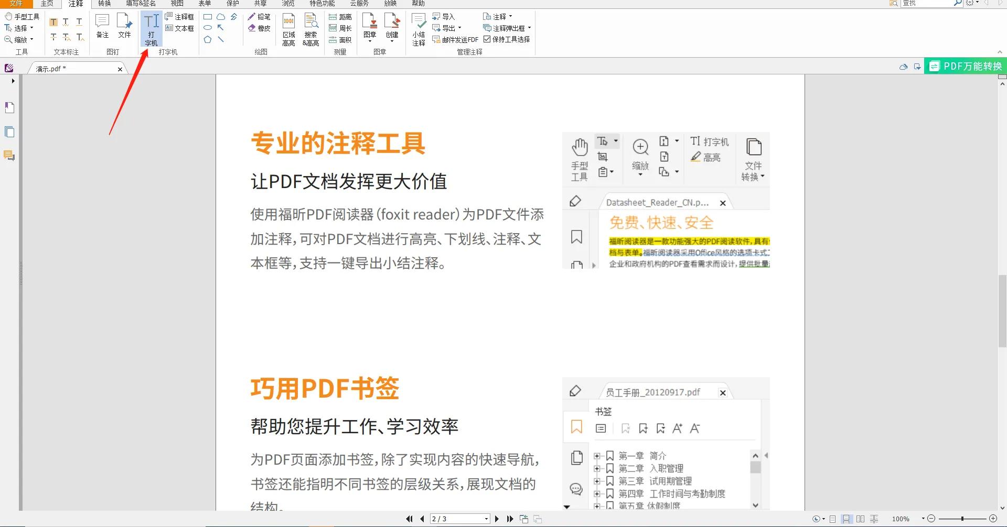Viewport: 1007px width, 527px height.
Task: Select the arrow drawing tool
Action: [x=221, y=28]
